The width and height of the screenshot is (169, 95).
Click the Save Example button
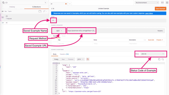tap(161, 9)
